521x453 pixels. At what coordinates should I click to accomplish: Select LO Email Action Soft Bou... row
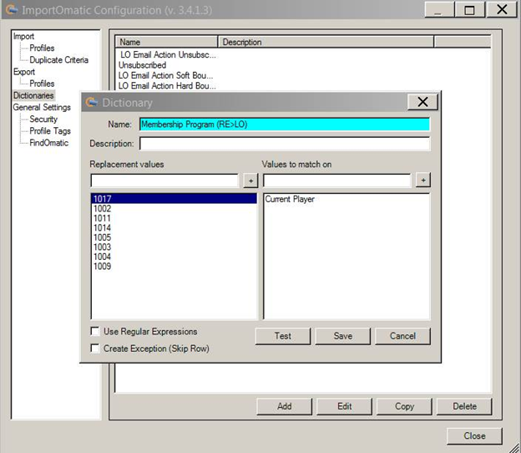(166, 75)
